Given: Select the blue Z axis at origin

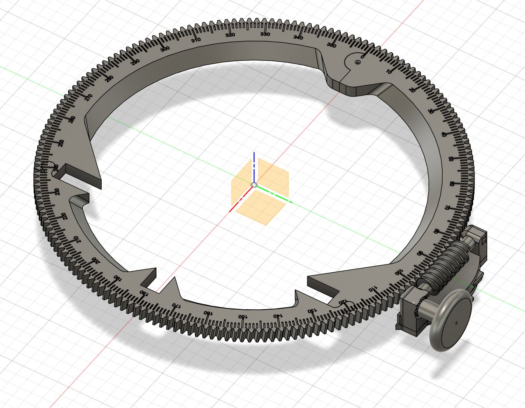Looking at the screenshot, I should pos(254,165).
